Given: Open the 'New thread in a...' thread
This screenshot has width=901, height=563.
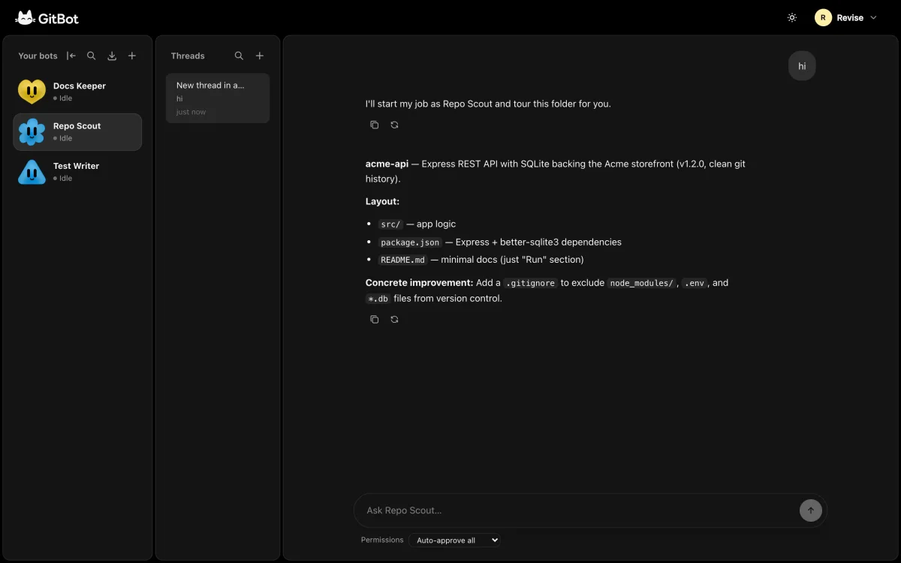Looking at the screenshot, I should coord(218,98).
